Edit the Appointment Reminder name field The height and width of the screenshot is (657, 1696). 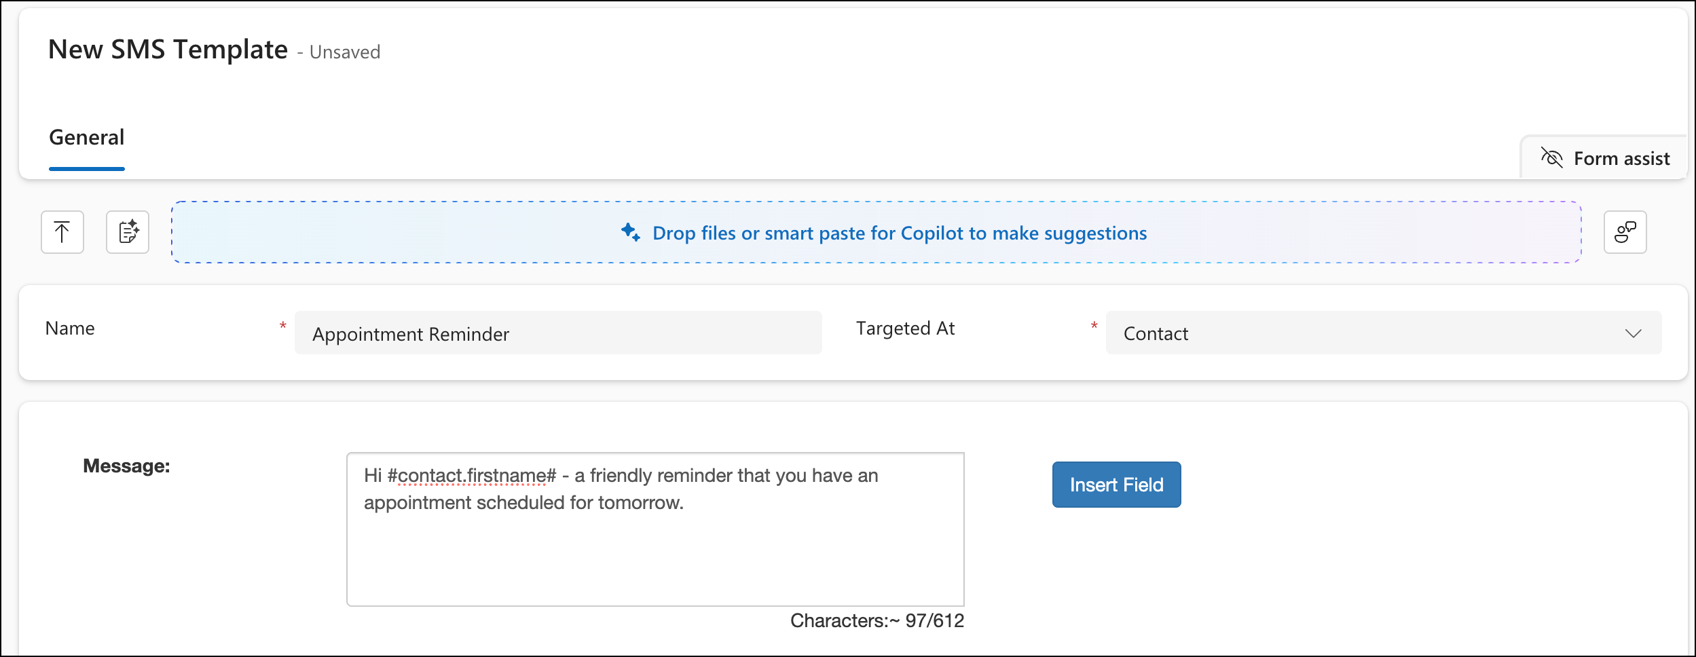[558, 333]
